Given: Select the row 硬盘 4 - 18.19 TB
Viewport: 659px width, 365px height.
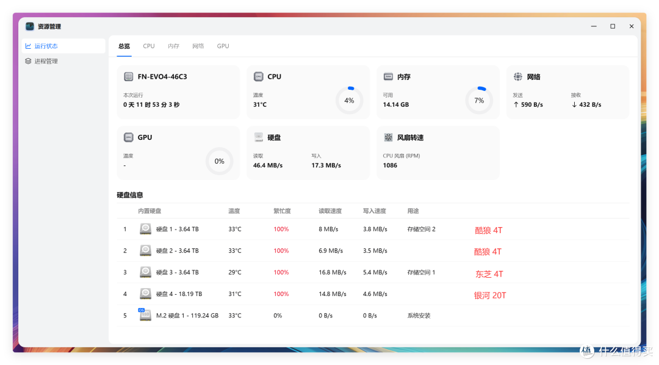Looking at the screenshot, I should click(373, 294).
